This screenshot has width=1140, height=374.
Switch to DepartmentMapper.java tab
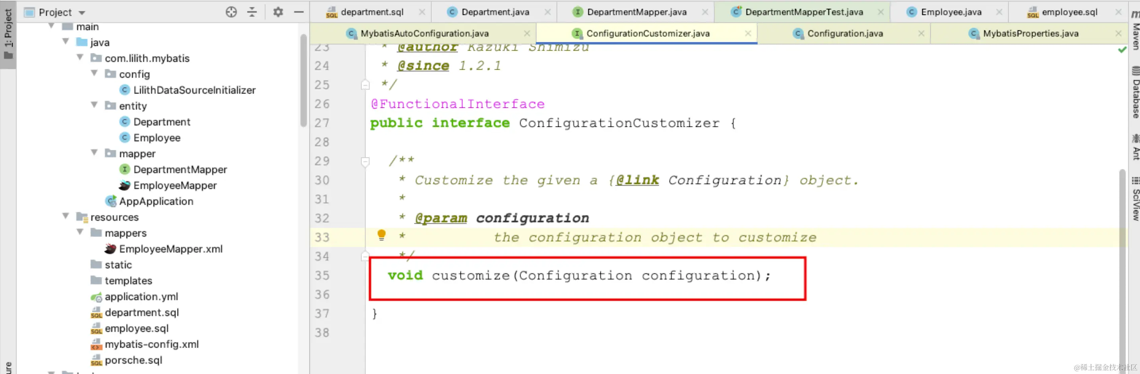(636, 12)
